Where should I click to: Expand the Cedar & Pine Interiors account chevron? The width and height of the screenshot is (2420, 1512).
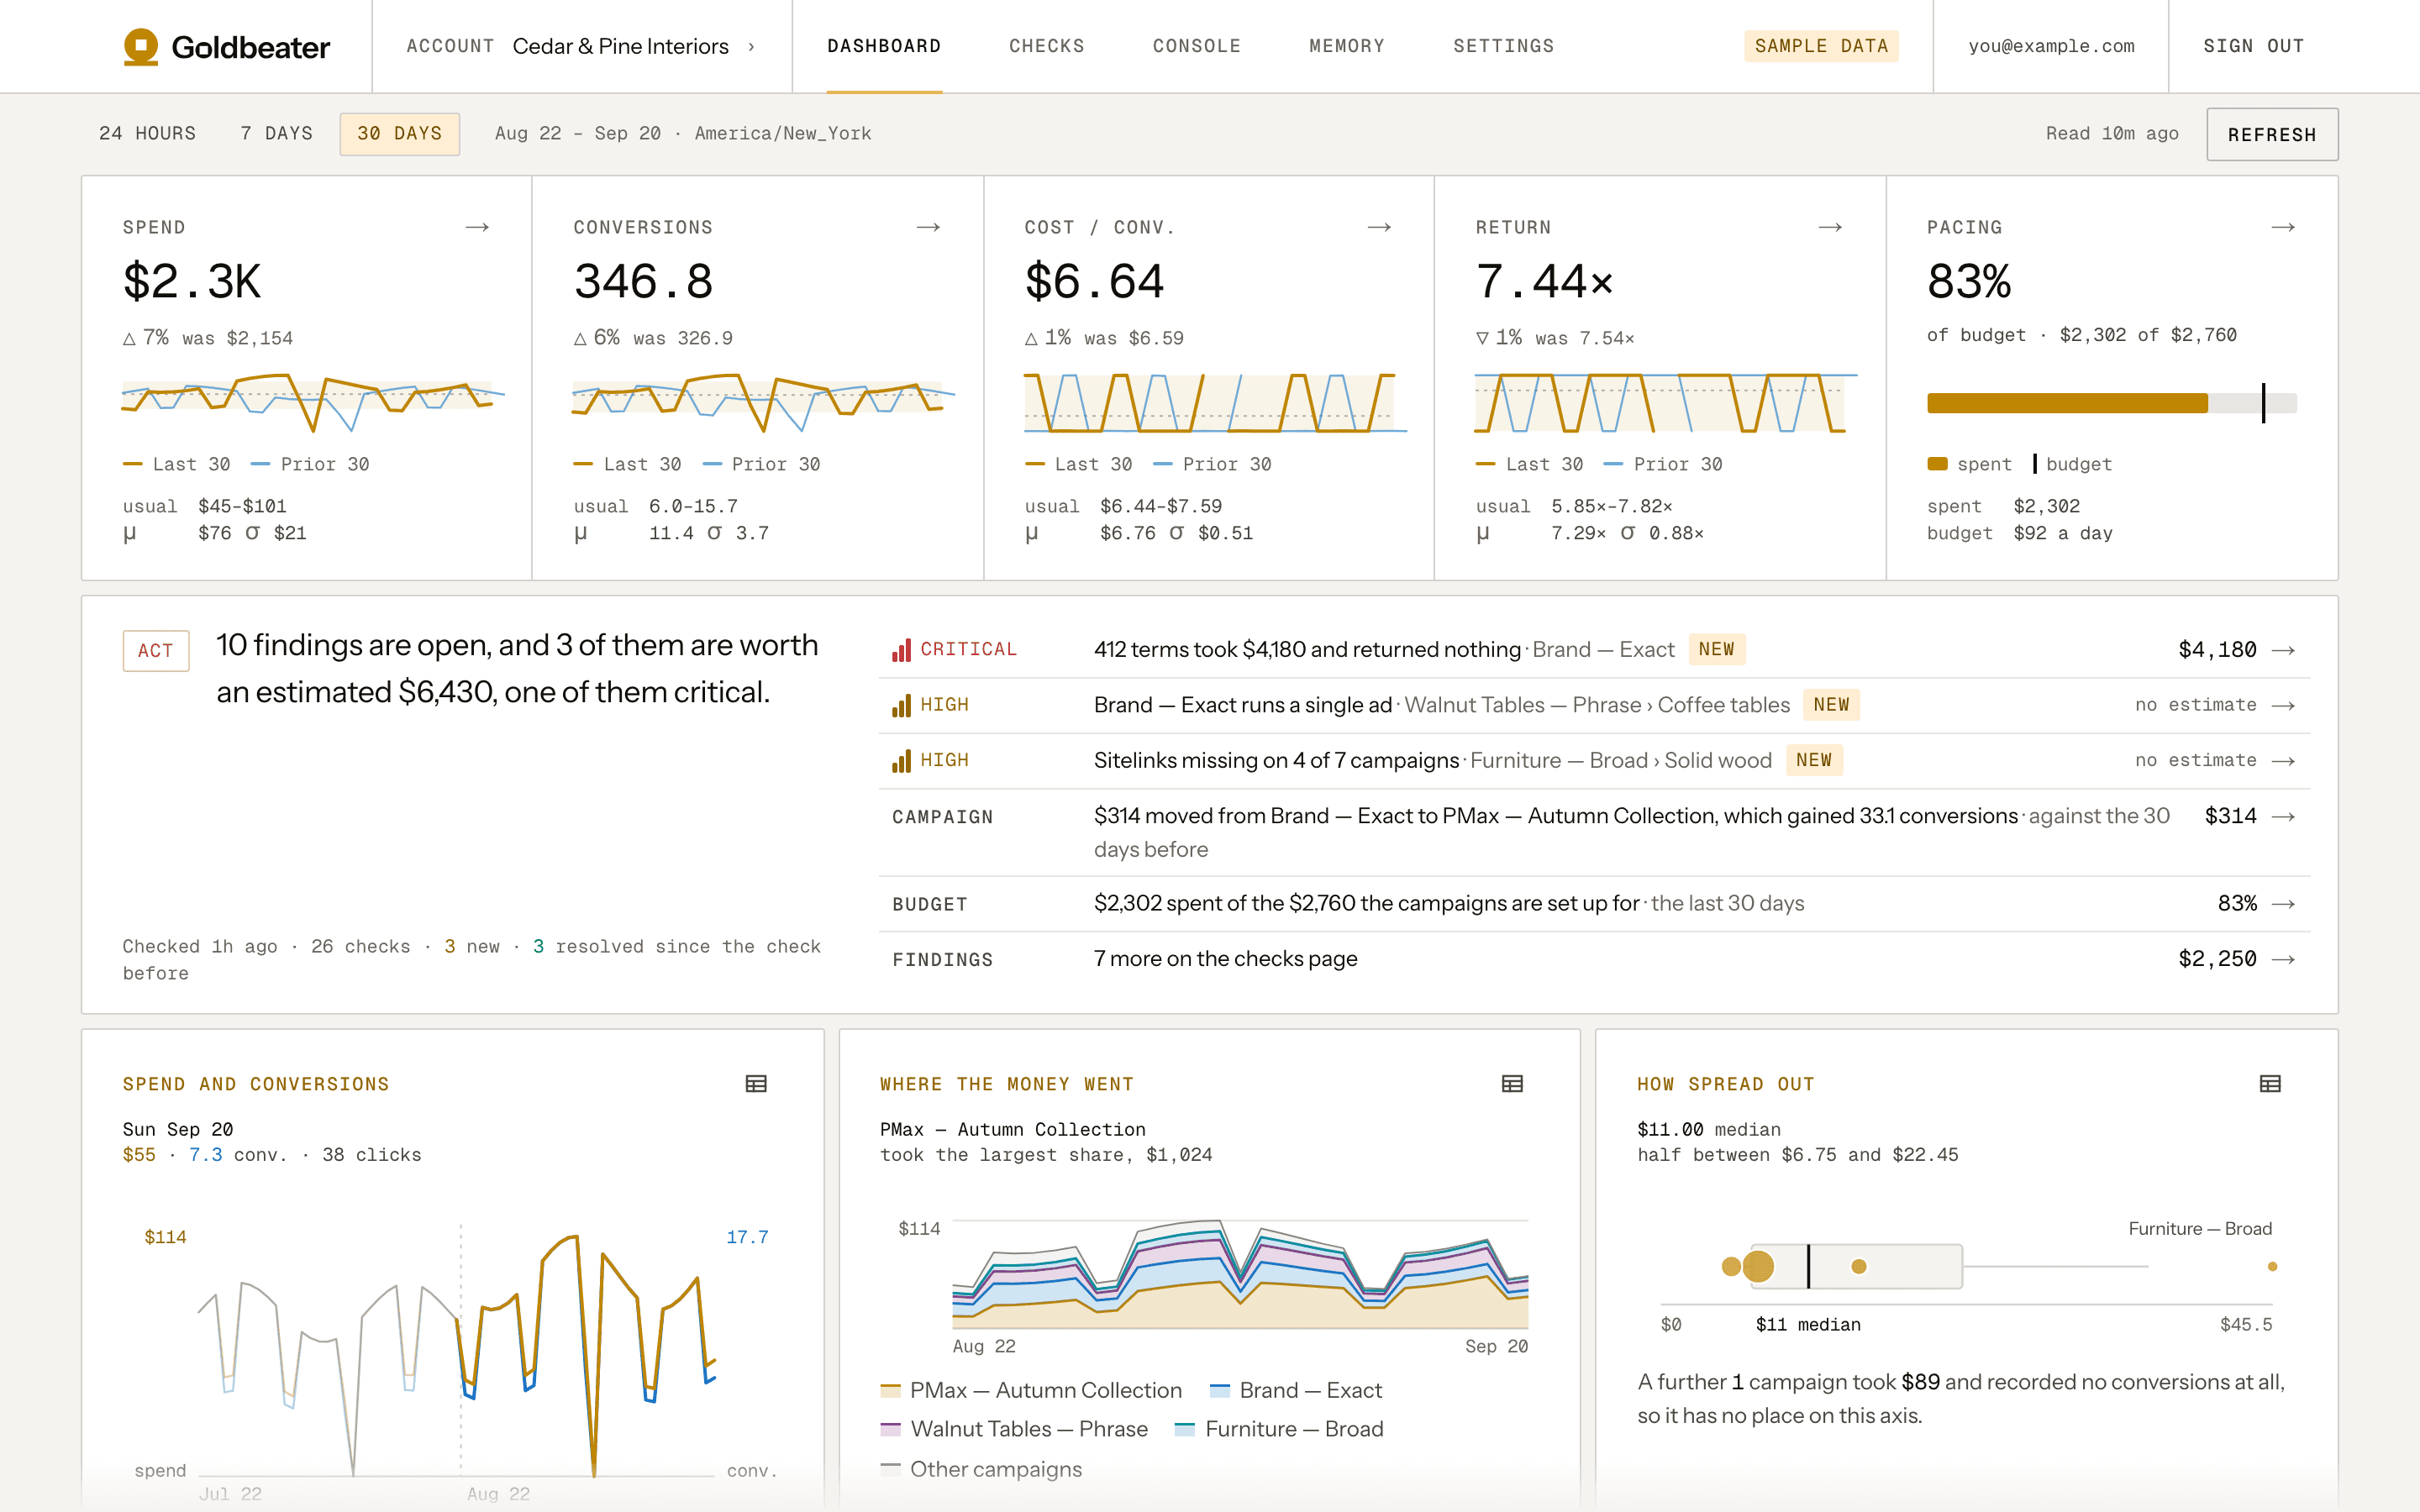(x=751, y=46)
